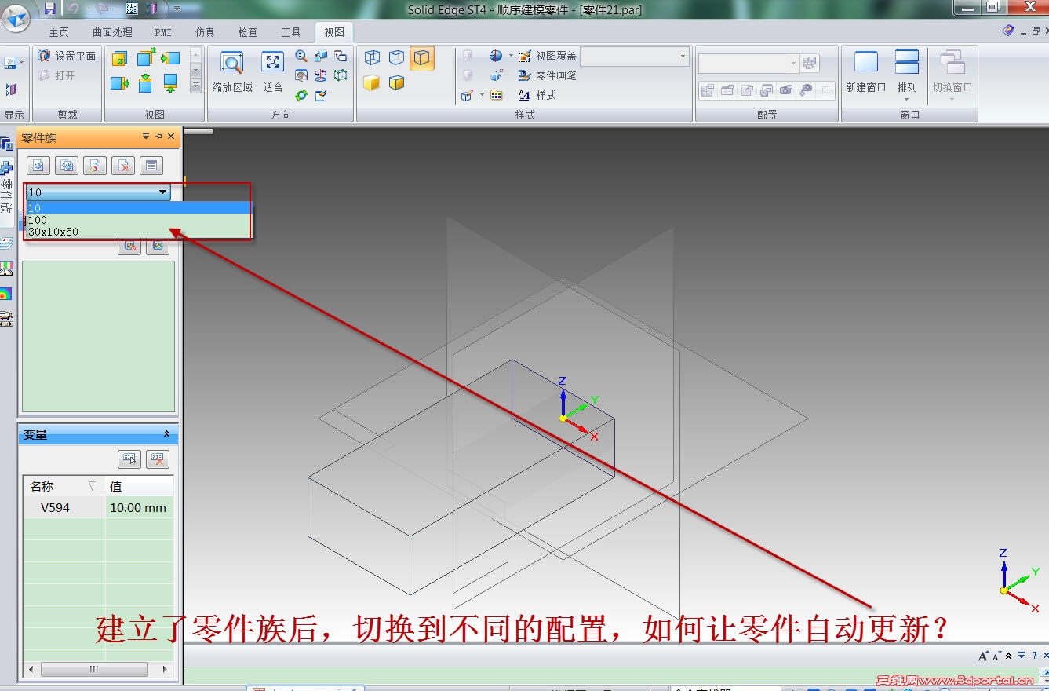The width and height of the screenshot is (1049, 691).
Task: Open the Sensors gauge side tab icon
Action: pyautogui.click(x=6, y=269)
